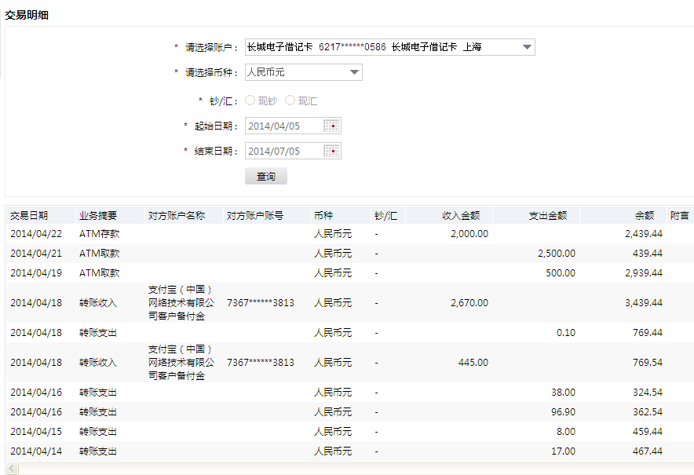
Task: Open calendar picker for 结束日期
Action: [331, 152]
